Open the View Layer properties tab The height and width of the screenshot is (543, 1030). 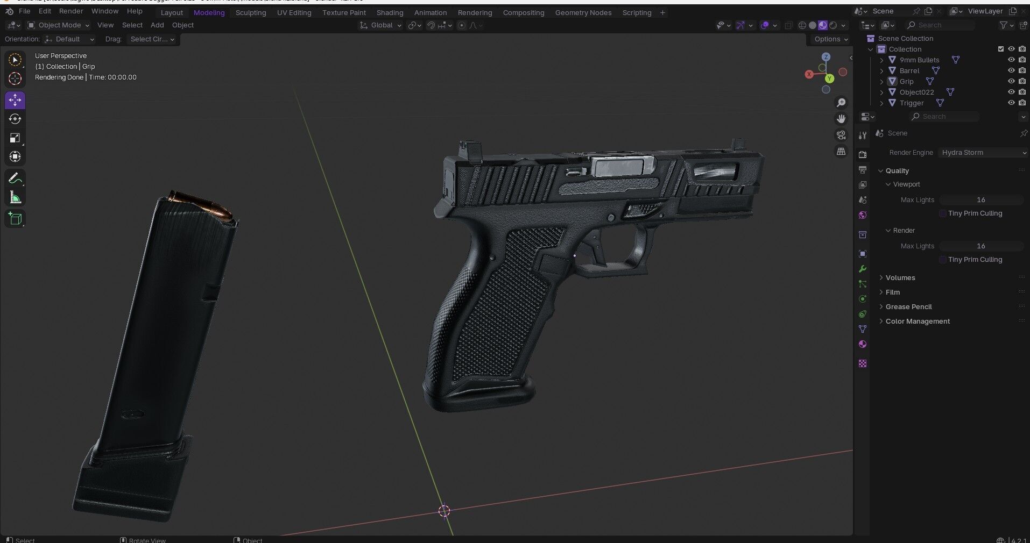pyautogui.click(x=863, y=185)
